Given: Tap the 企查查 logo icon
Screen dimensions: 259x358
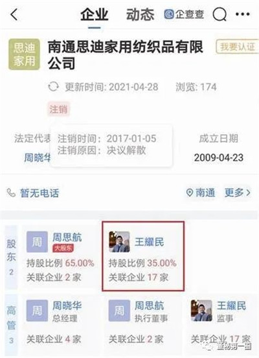Looking at the screenshot, I should (x=169, y=14).
